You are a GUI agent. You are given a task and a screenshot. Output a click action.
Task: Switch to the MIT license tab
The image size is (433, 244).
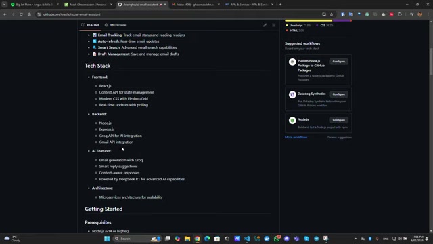tap(115, 25)
